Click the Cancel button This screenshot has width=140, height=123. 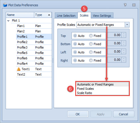tap(124, 114)
